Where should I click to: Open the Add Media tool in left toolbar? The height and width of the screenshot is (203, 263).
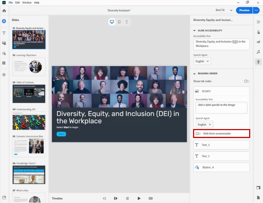(4, 43)
